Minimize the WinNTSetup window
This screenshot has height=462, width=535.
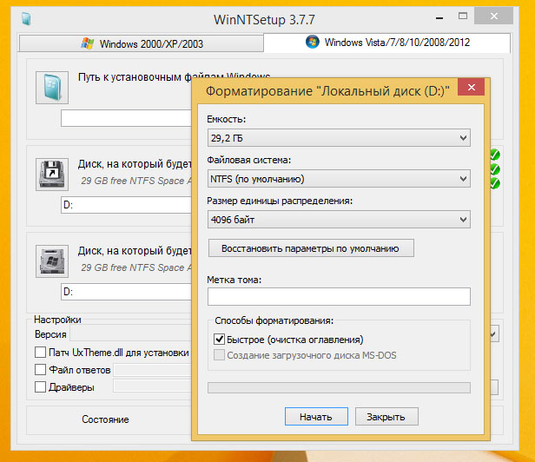point(439,17)
